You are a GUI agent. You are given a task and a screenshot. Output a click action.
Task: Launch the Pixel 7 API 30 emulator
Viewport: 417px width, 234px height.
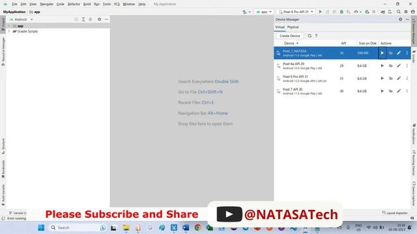pyautogui.click(x=382, y=91)
